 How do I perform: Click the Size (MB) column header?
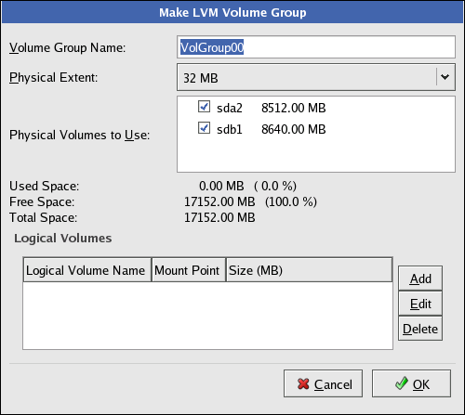pyautogui.click(x=309, y=270)
